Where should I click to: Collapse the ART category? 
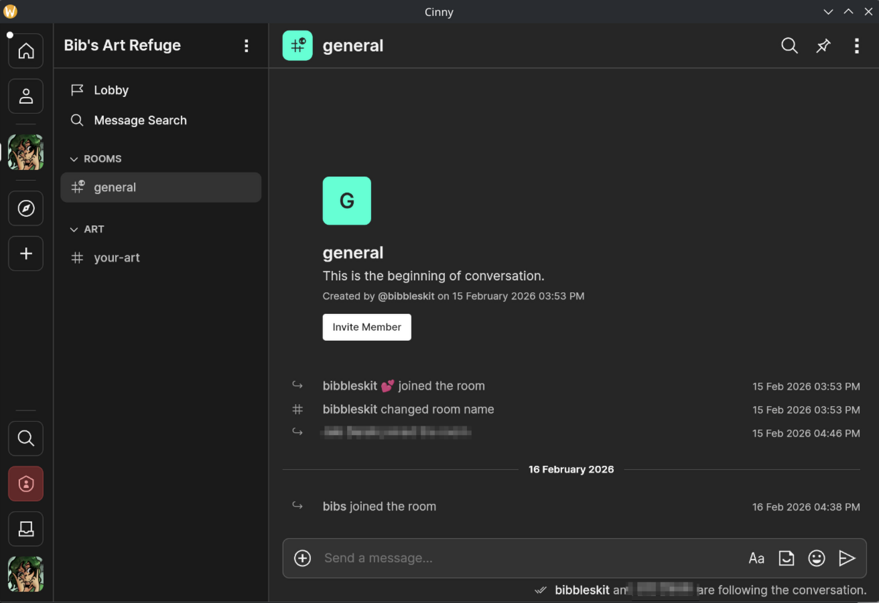87,229
